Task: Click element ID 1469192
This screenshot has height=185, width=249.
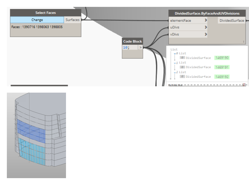Action: [x=222, y=77]
